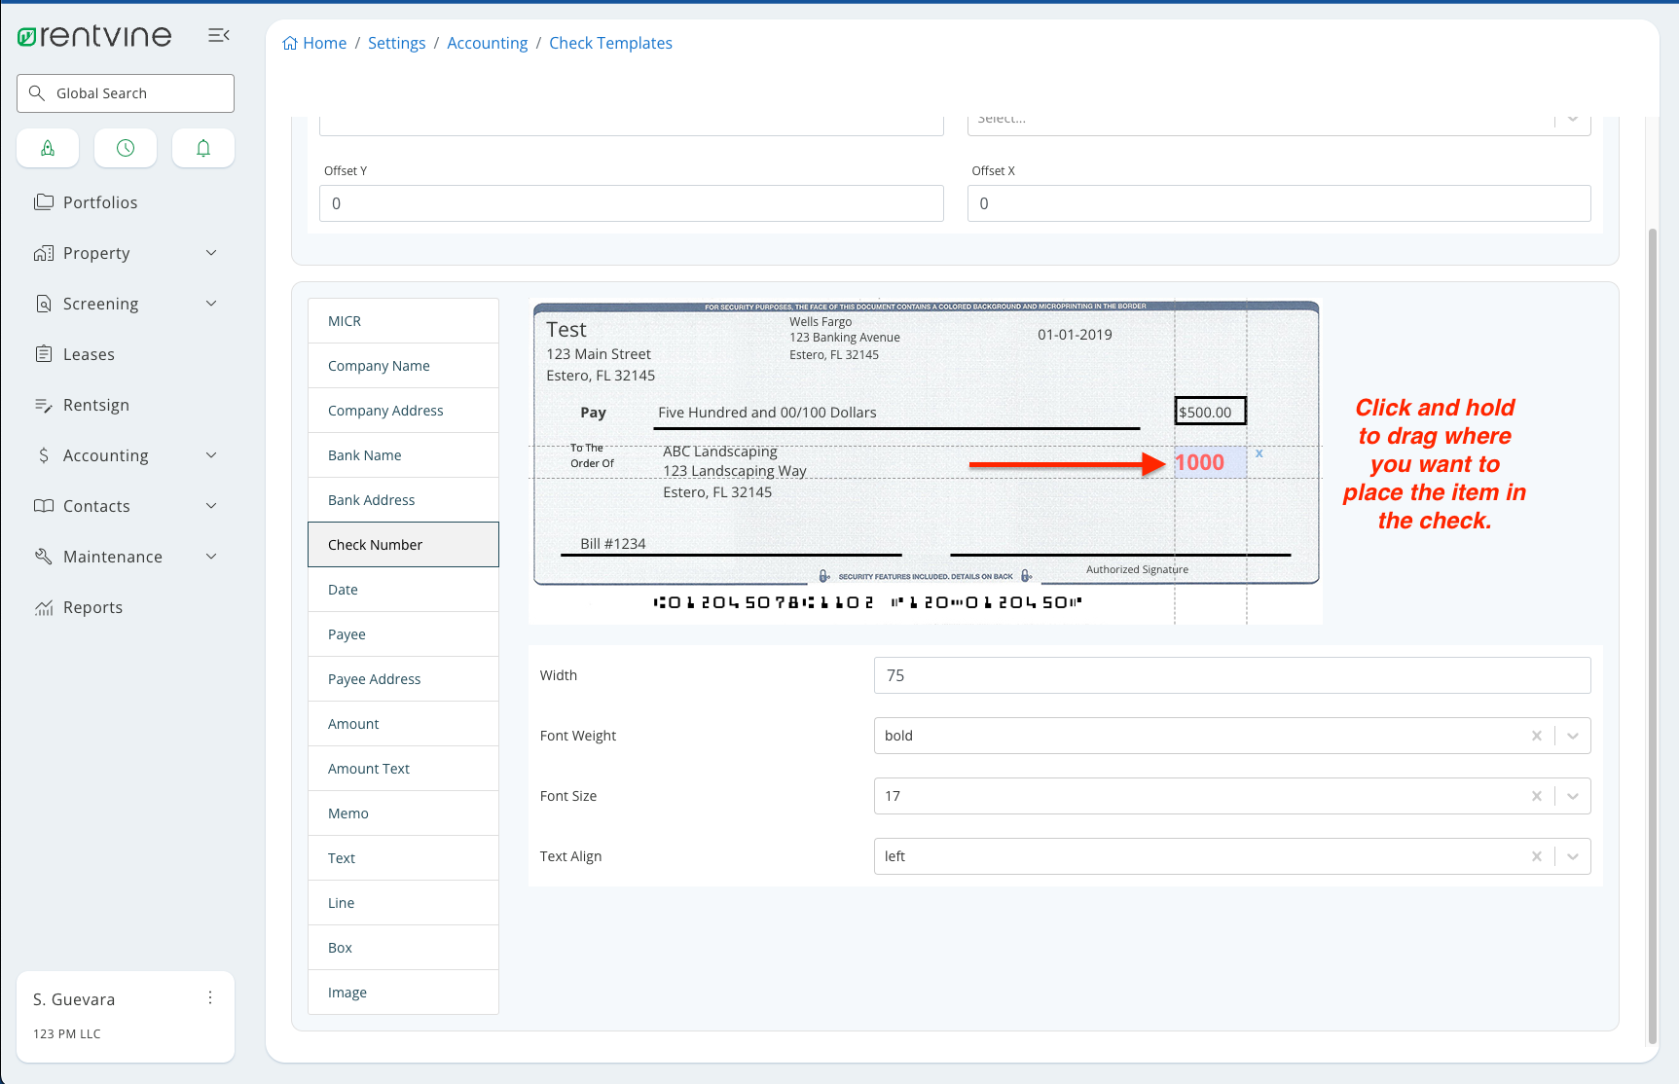Open the Check Templates breadcrumb link
This screenshot has width=1679, height=1084.
pos(610,43)
